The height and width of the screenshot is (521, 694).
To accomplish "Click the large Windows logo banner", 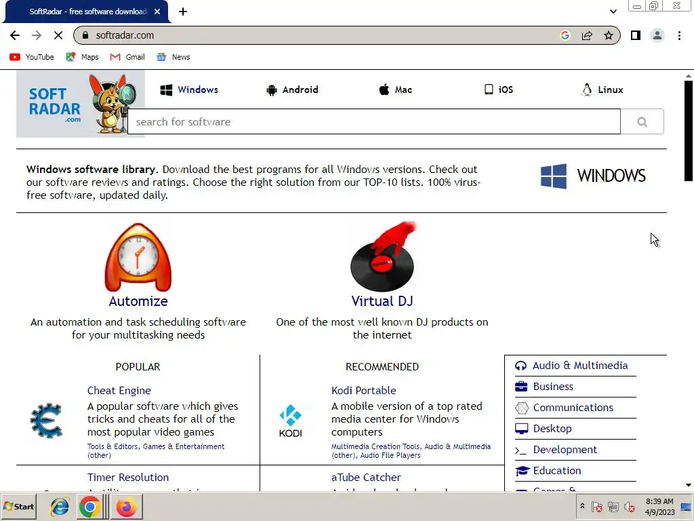I will tap(592, 176).
